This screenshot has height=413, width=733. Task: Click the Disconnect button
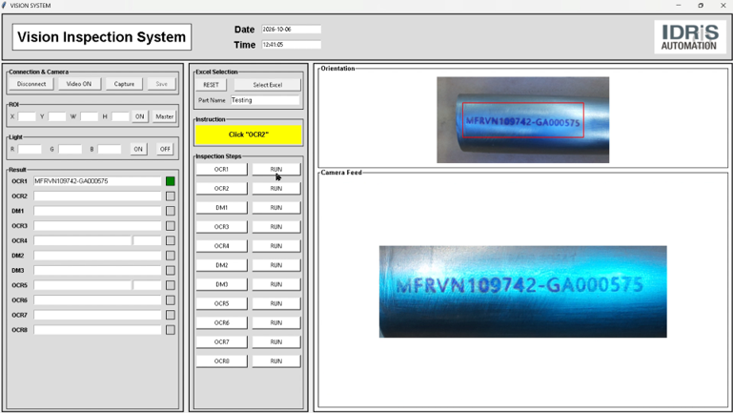point(31,84)
